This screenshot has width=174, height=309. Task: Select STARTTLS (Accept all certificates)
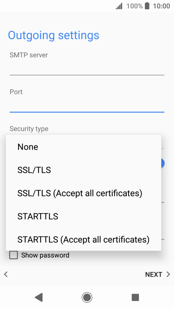point(83,239)
